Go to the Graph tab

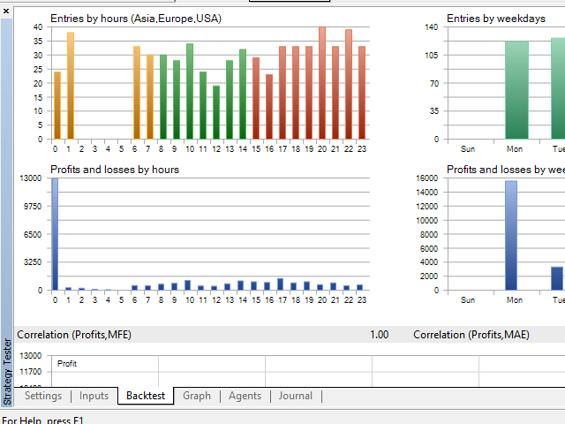click(x=197, y=396)
